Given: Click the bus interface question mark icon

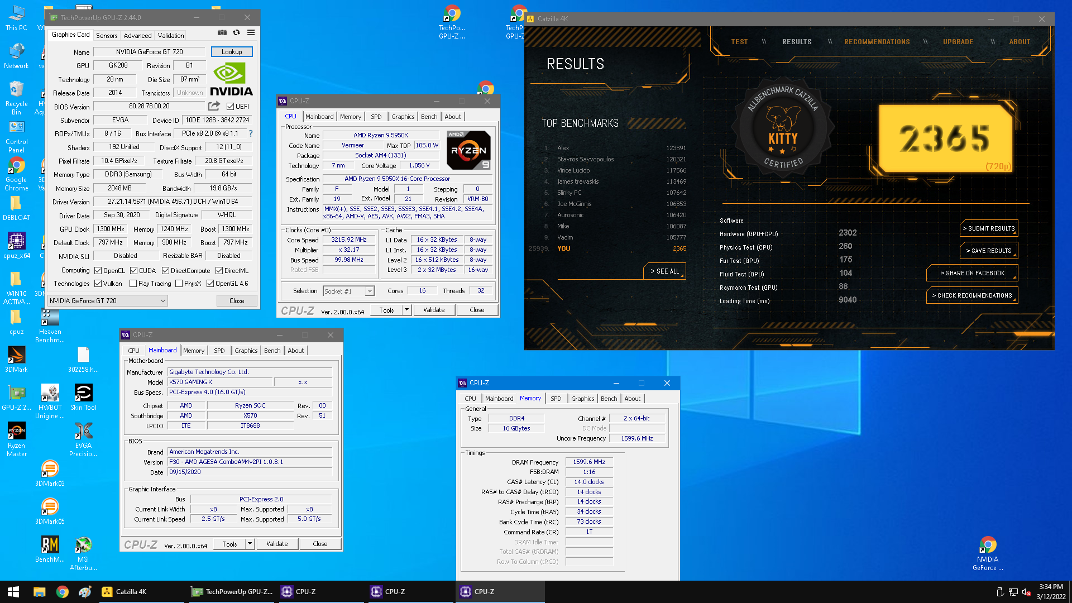Looking at the screenshot, I should click(251, 133).
